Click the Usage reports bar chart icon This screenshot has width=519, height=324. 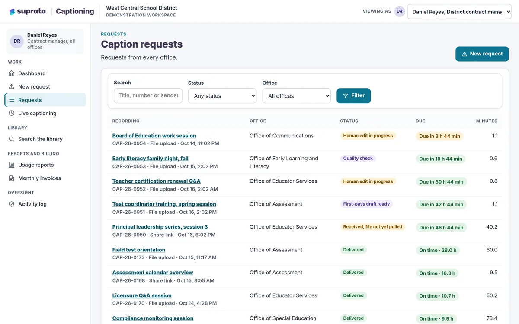pyautogui.click(x=12, y=165)
